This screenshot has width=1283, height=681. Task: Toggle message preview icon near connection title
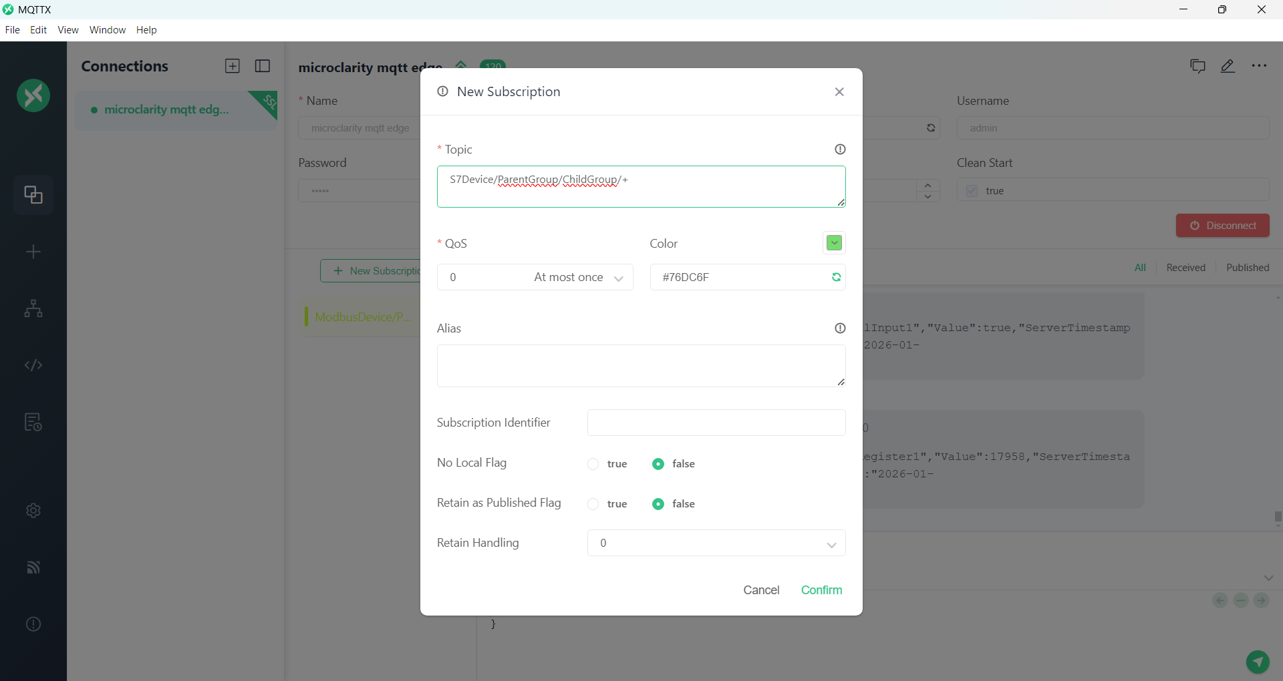[1198, 66]
